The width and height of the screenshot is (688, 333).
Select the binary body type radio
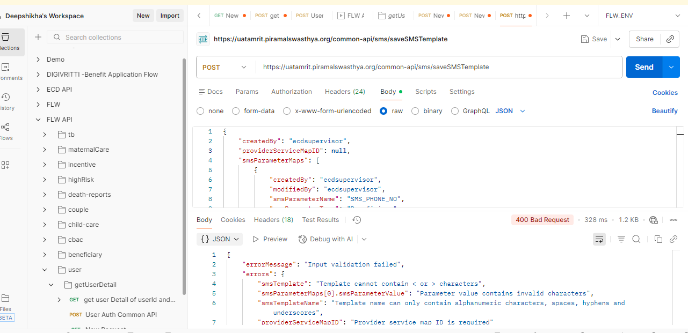415,111
